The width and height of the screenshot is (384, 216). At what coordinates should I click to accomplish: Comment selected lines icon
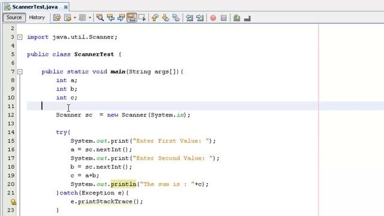[x=236, y=17]
